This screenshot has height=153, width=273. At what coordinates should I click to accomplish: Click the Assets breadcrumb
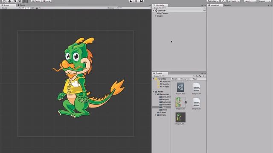(x=174, y=79)
